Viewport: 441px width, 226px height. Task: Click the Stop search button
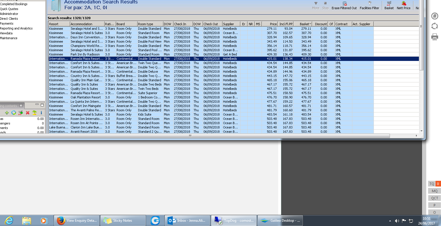(x=325, y=5)
